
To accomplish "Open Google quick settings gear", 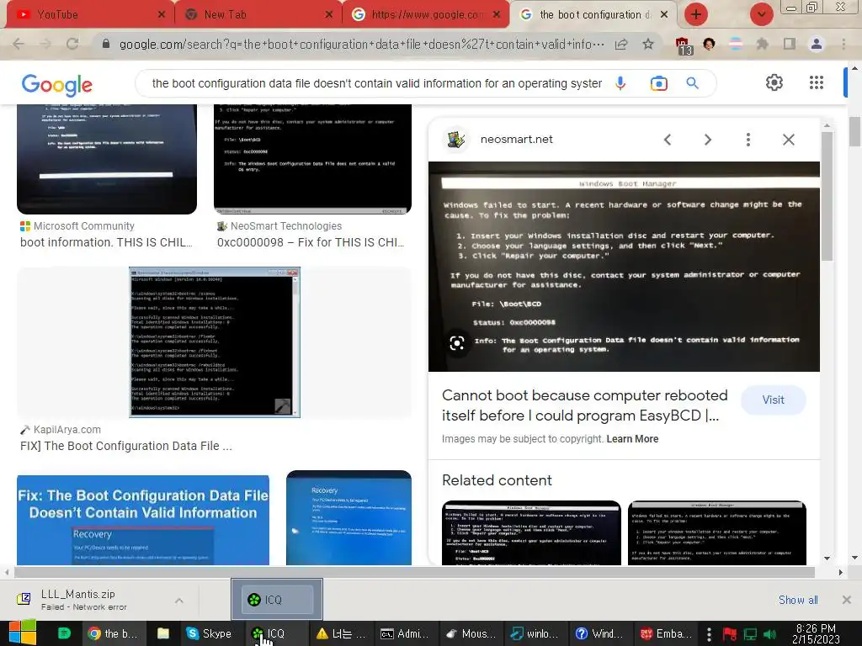I will [774, 82].
